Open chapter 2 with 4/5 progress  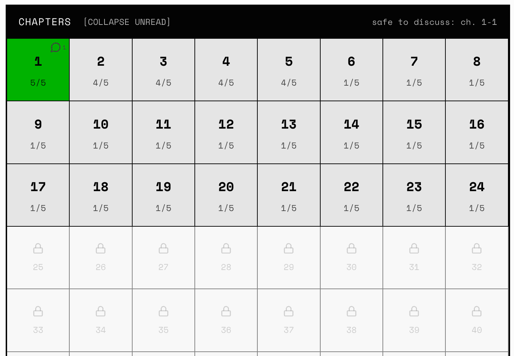101,70
